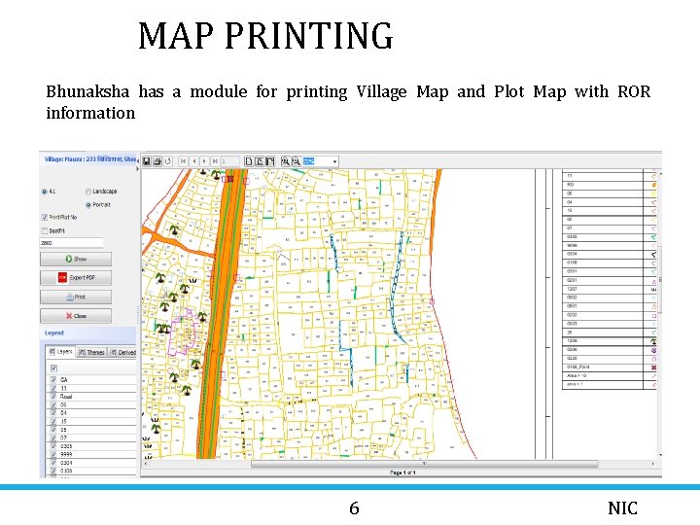Toggle the 04 layer checkbox
The height and width of the screenshot is (525, 700).
[x=53, y=413]
